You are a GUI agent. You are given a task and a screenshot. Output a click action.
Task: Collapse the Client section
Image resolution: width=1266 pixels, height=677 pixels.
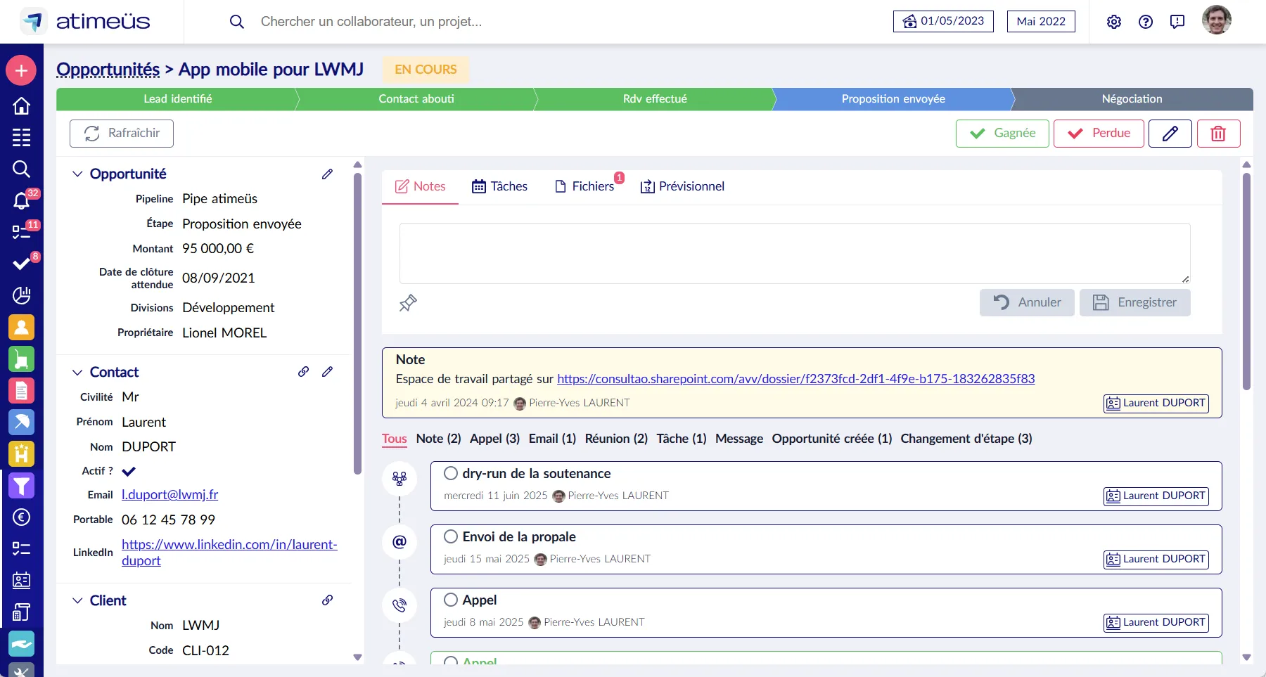[x=77, y=601]
